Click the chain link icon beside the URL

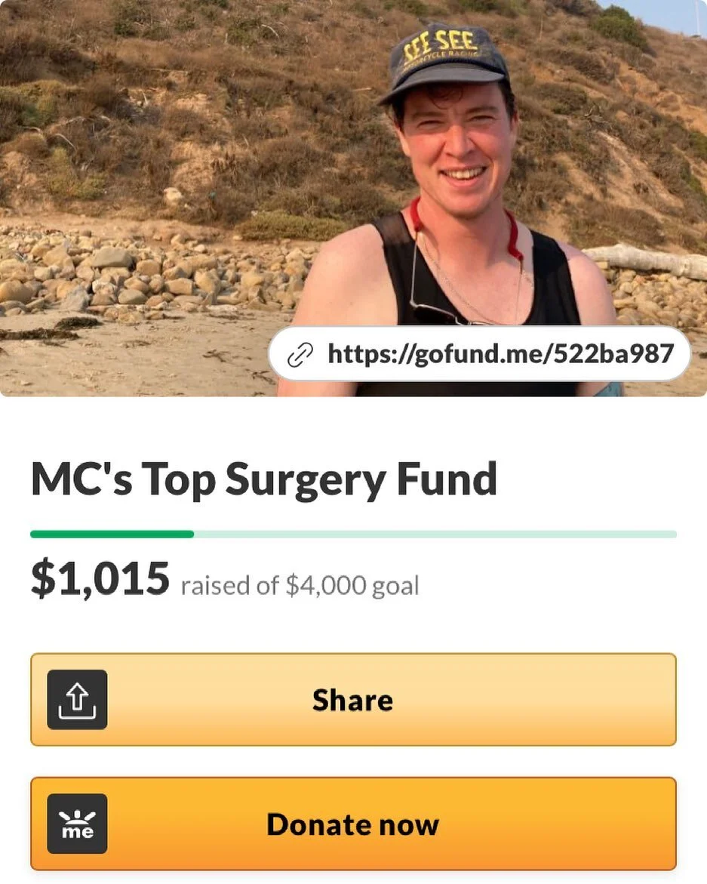(x=300, y=355)
